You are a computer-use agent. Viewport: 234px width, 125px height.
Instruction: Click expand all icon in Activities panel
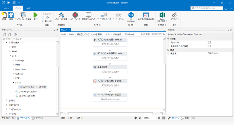[x=4, y=35]
